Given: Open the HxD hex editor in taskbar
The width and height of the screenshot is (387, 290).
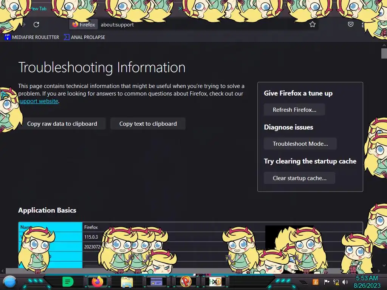Looking at the screenshot, I should coord(215,282).
